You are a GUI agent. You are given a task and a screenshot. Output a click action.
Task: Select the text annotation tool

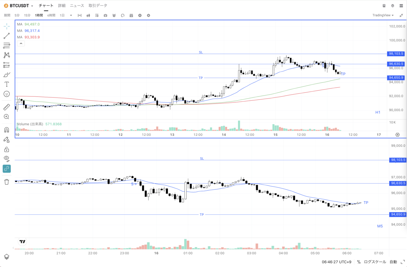[7, 84]
